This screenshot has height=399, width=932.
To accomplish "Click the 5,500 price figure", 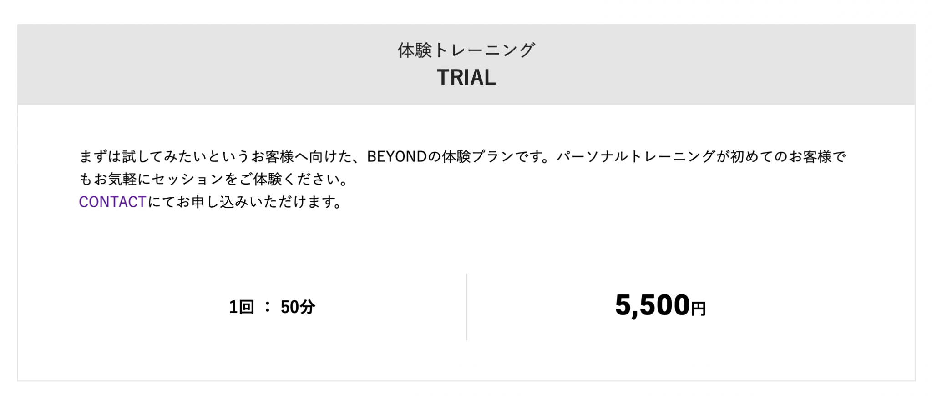I will (652, 305).
